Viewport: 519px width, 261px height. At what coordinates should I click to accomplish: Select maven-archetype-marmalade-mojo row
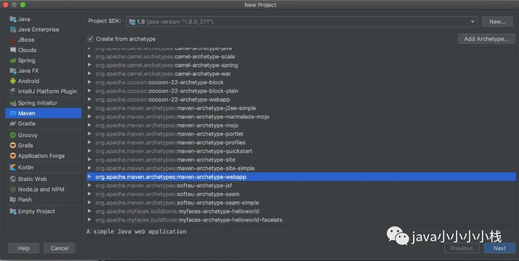pos(301,117)
